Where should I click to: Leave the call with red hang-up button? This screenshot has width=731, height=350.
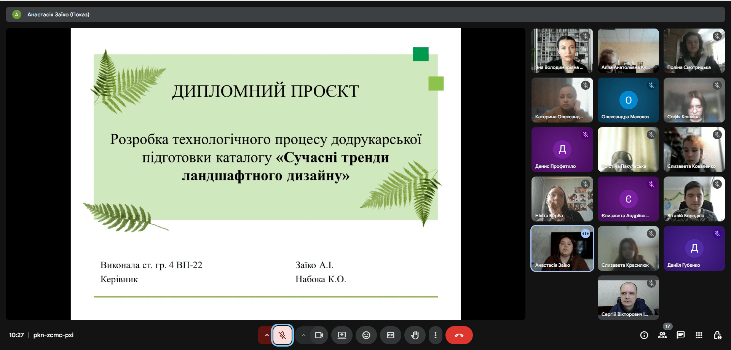[x=459, y=335]
